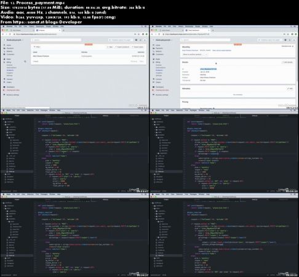Click Apple menu in Monthly plan frame
Screen dimensions: 299x277
tap(152, 26)
